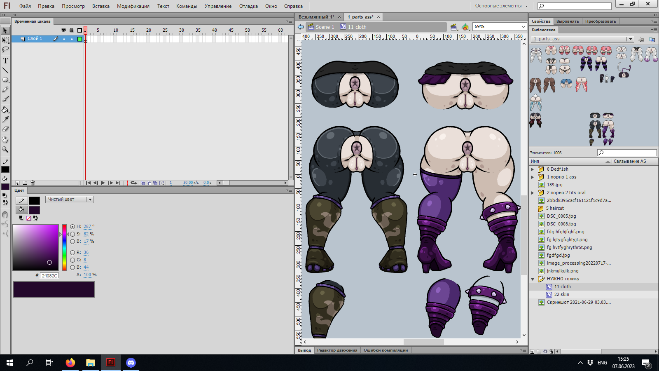
Task: Open the 1_parts_ass library document dropdown
Action: pyautogui.click(x=582, y=39)
